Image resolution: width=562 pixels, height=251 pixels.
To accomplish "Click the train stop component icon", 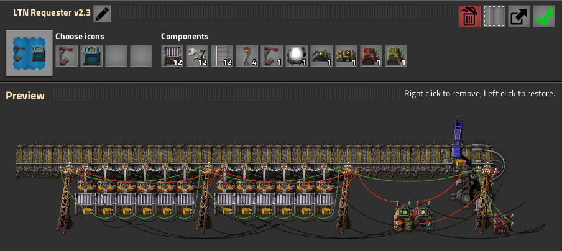I will [272, 55].
